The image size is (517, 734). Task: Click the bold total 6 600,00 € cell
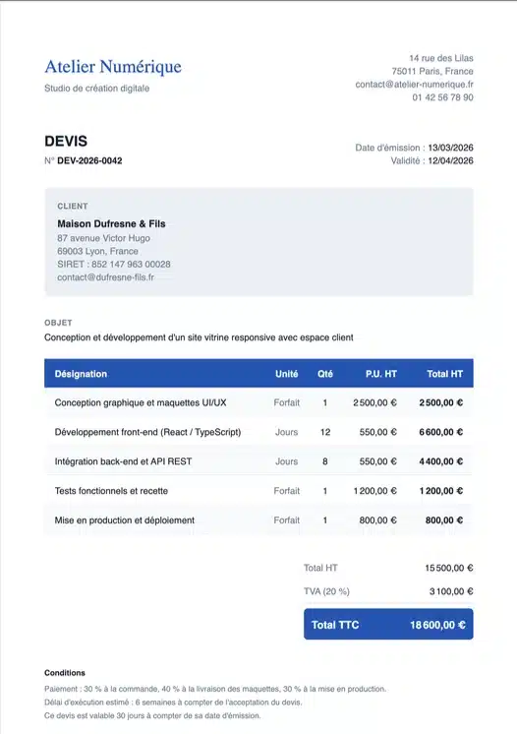[440, 432]
